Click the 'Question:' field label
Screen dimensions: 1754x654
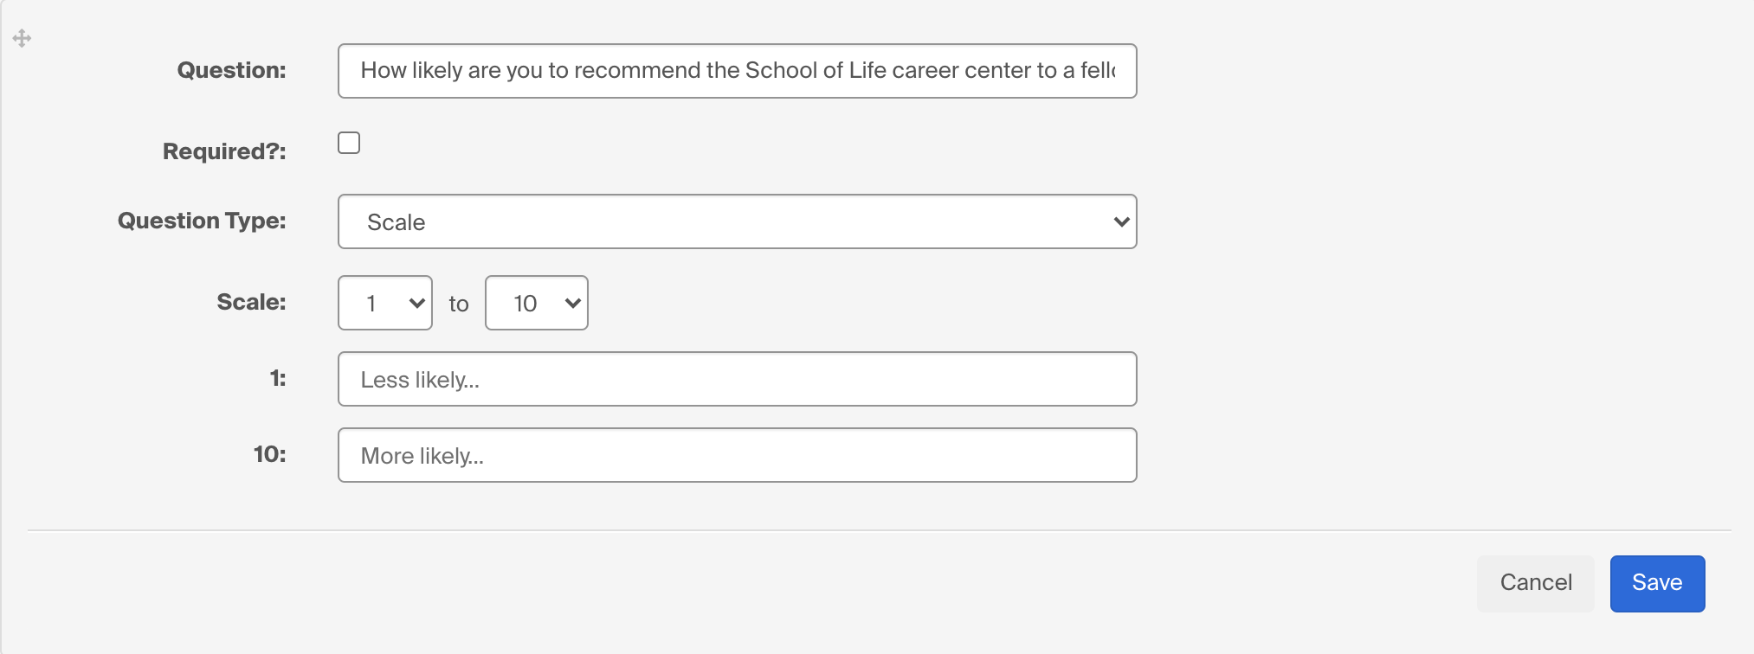(x=231, y=70)
